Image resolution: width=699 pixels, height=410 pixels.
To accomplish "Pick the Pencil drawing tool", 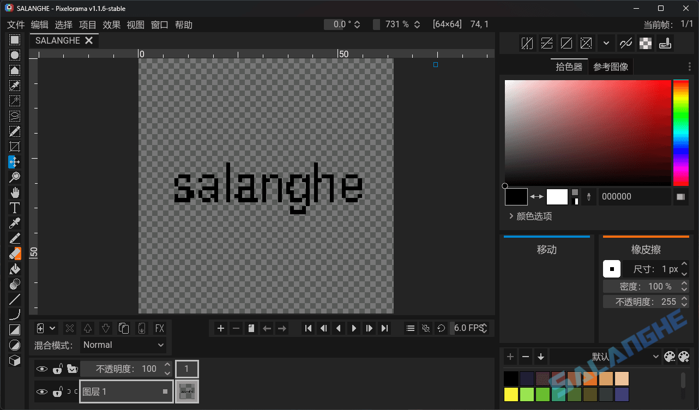I will pyautogui.click(x=15, y=238).
